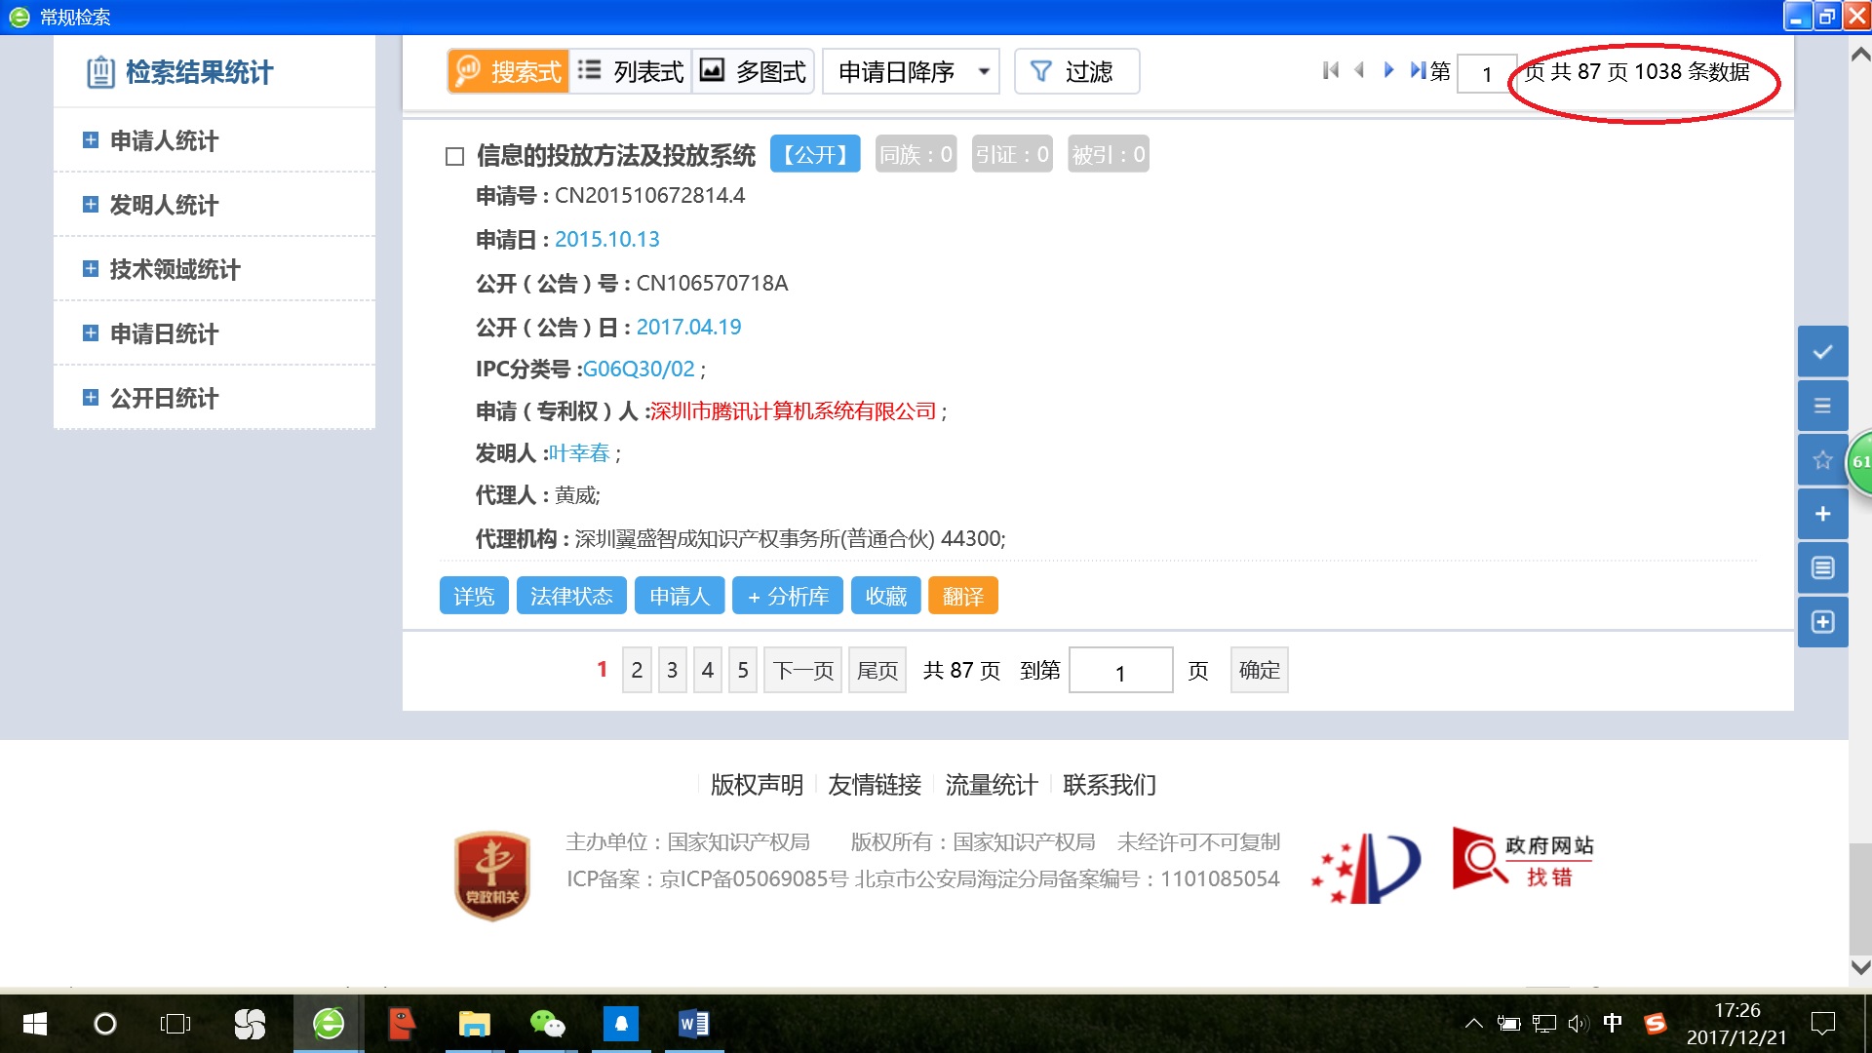Click 详览 button for patent details
This screenshot has width=1872, height=1053.
pos(471,594)
